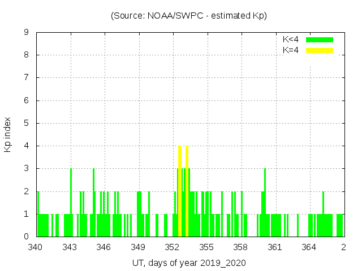Click the 'Kp index' y-axis label
362x271 pixels.
point(8,134)
